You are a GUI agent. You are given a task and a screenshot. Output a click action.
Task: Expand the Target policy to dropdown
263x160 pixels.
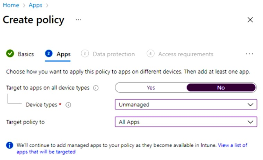click(x=186, y=122)
